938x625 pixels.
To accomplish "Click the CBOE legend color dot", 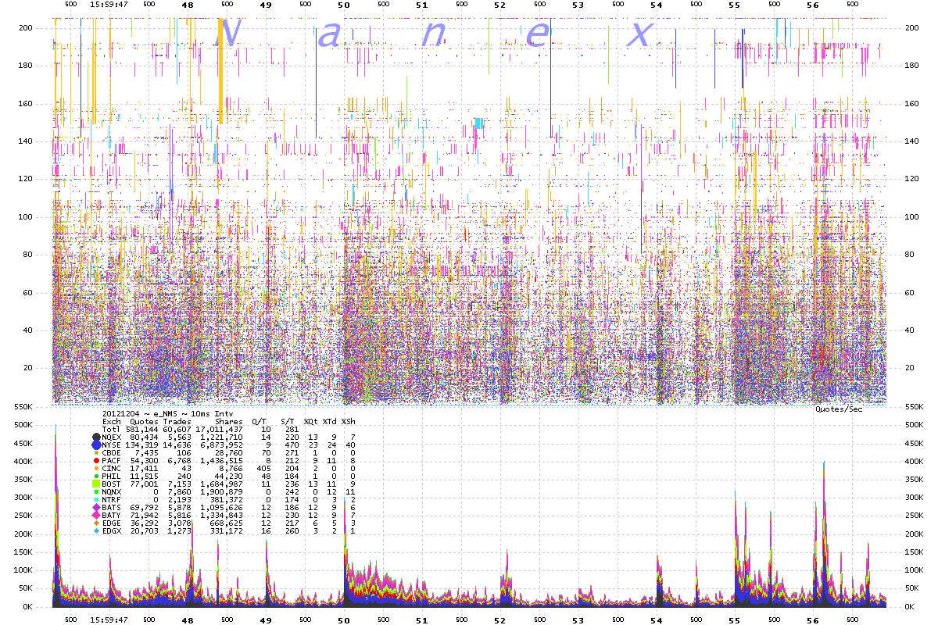I will coord(96,452).
